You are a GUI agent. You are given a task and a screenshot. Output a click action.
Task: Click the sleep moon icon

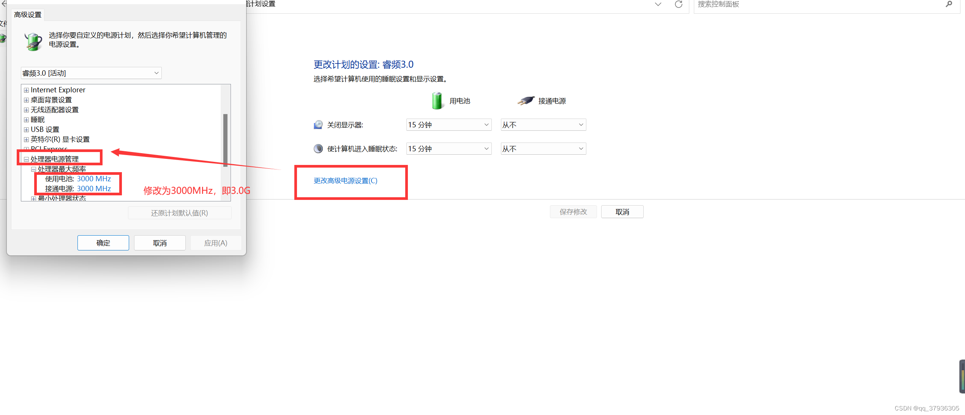[318, 149]
